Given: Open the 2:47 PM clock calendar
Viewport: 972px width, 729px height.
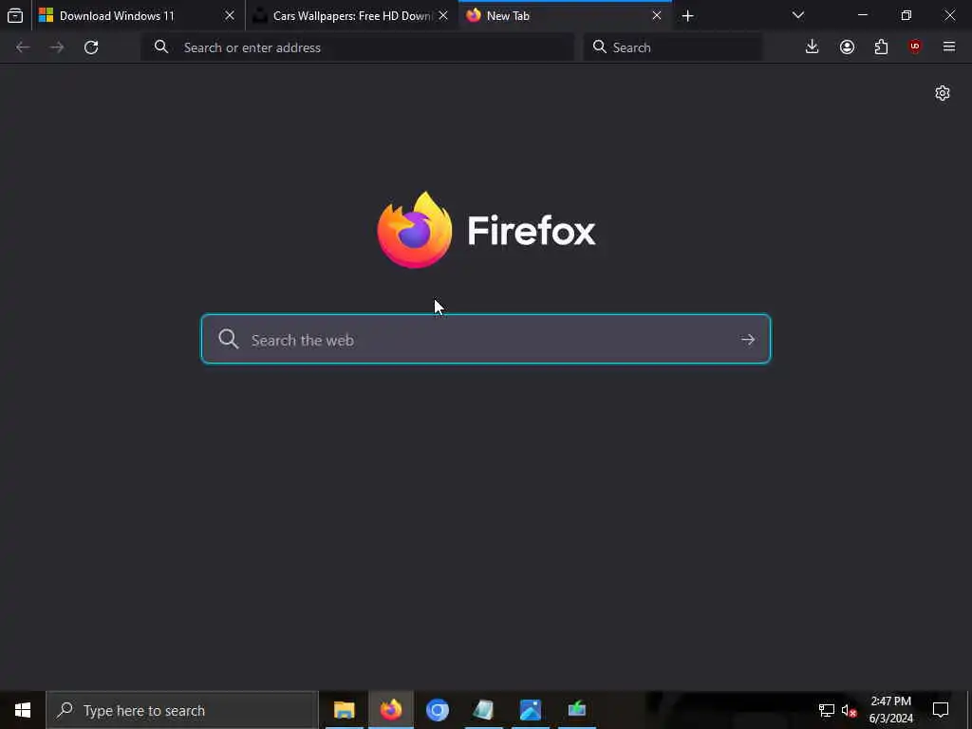Looking at the screenshot, I should 890,710.
